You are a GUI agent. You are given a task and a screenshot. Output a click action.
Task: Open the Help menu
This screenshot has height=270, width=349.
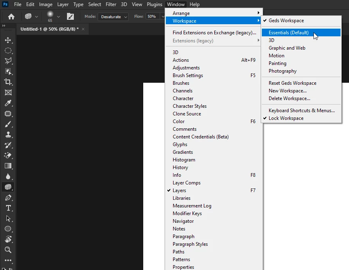194,4
